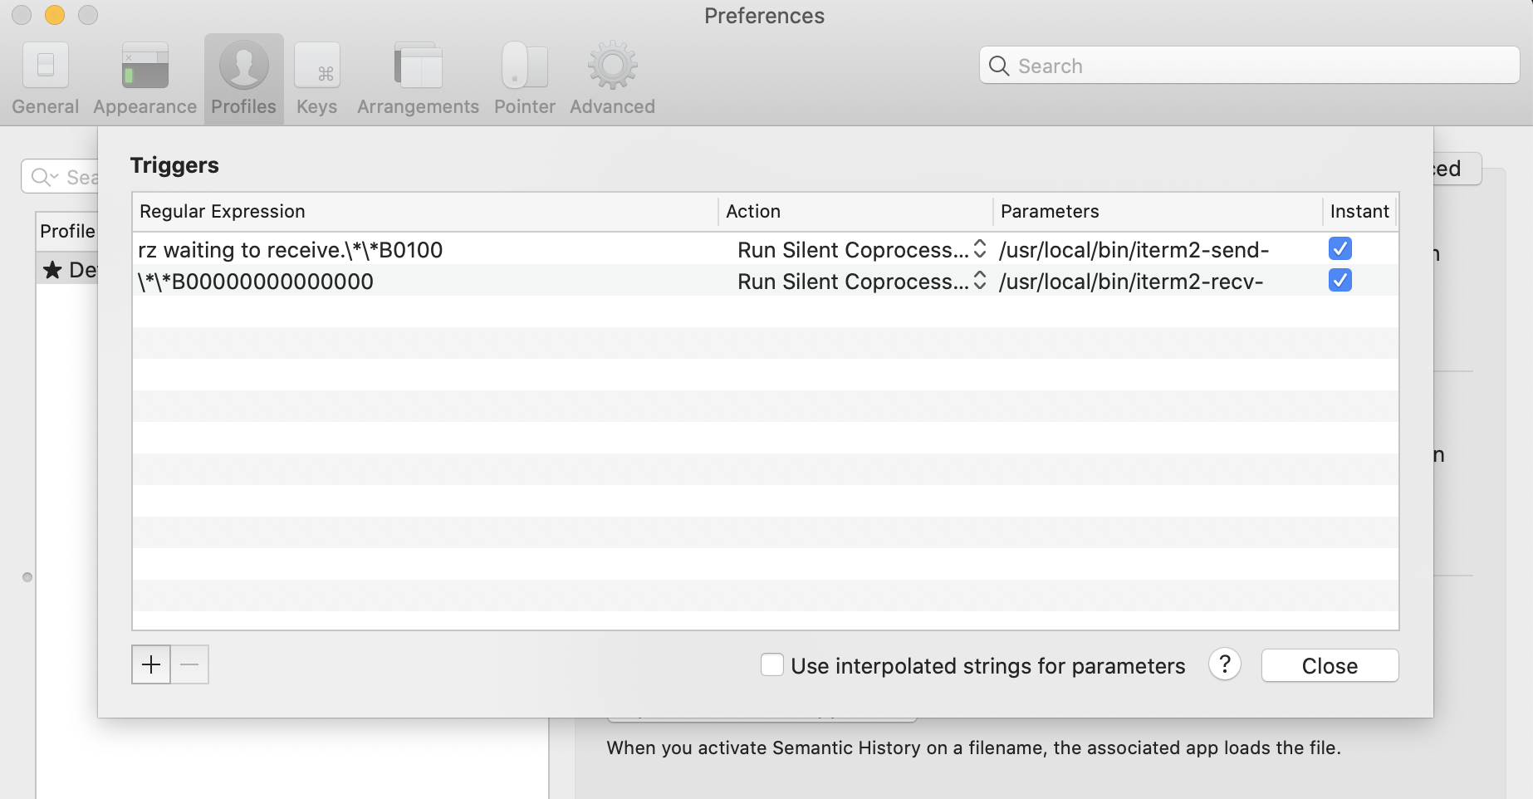This screenshot has height=799, width=1533.
Task: Toggle Instant checkbox for B00000000000000 trigger
Action: [1340, 280]
